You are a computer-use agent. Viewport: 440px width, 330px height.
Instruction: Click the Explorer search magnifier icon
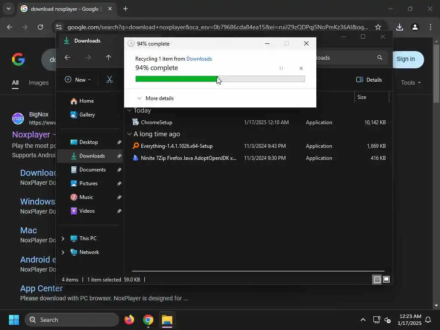[380, 58]
